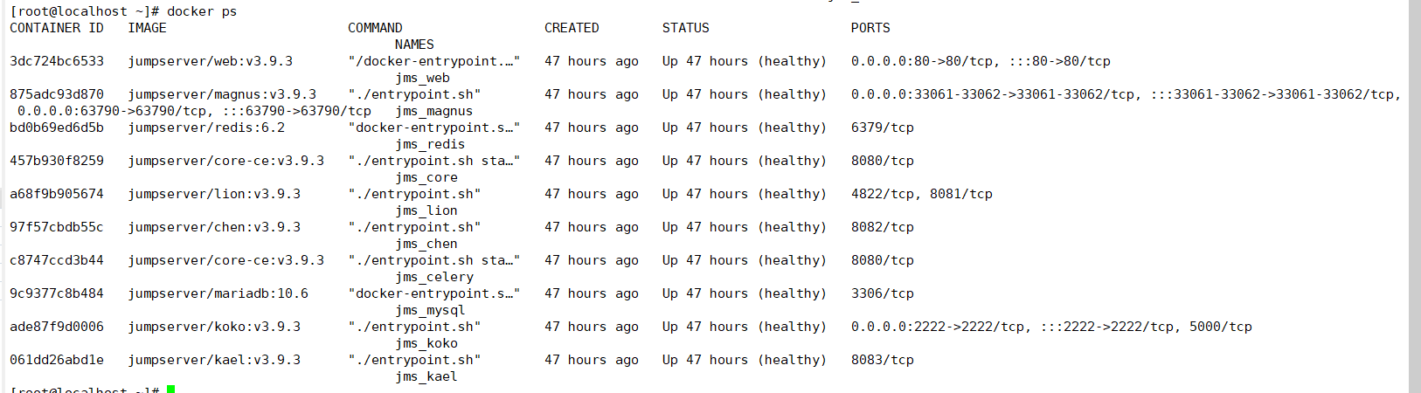Select image jumpserver/web:v3.9.3
The image size is (1421, 393).
pyautogui.click(x=210, y=61)
